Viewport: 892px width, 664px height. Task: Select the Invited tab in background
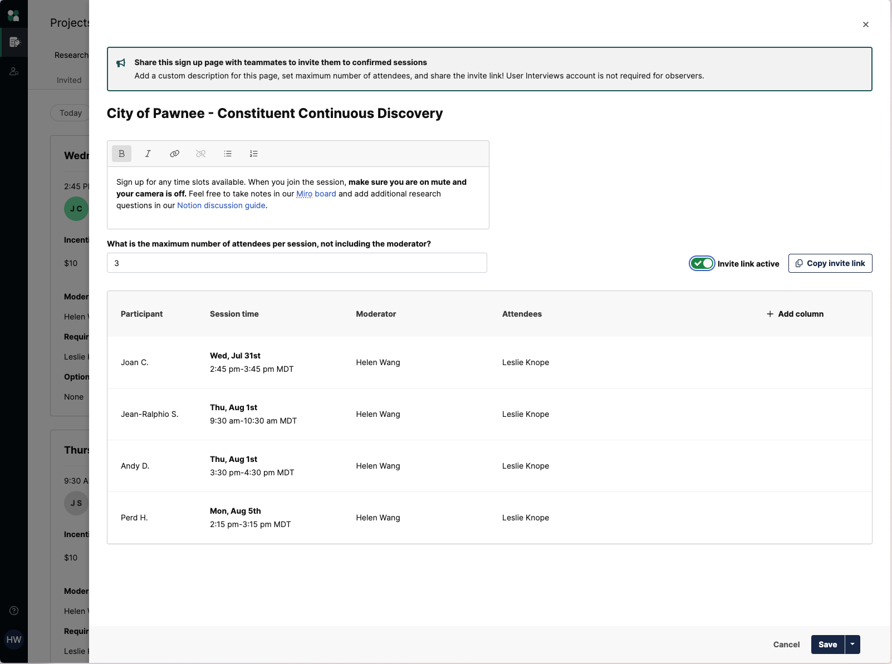(69, 80)
